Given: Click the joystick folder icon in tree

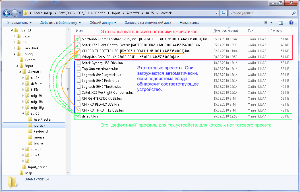Looking at the screenshot, I should (x=30, y=125).
